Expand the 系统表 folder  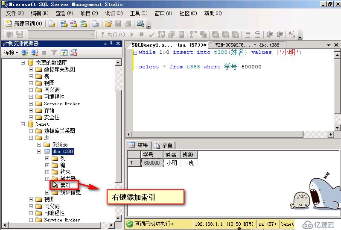click(x=39, y=144)
